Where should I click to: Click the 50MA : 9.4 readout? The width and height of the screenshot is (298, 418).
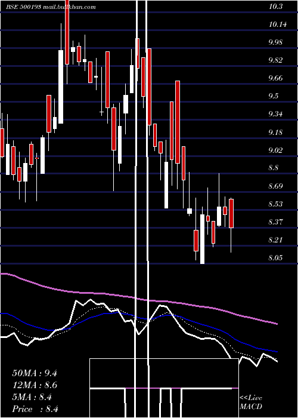pyautogui.click(x=35, y=373)
